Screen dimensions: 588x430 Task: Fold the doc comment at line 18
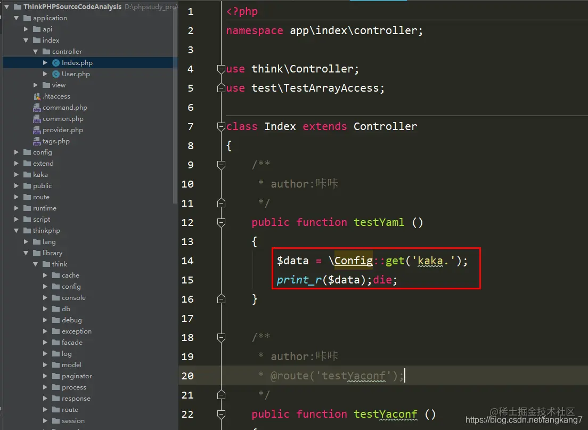221,337
